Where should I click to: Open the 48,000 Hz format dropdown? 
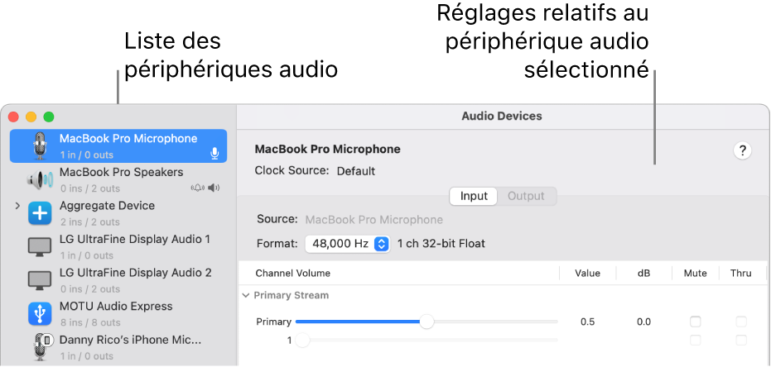pyautogui.click(x=347, y=244)
